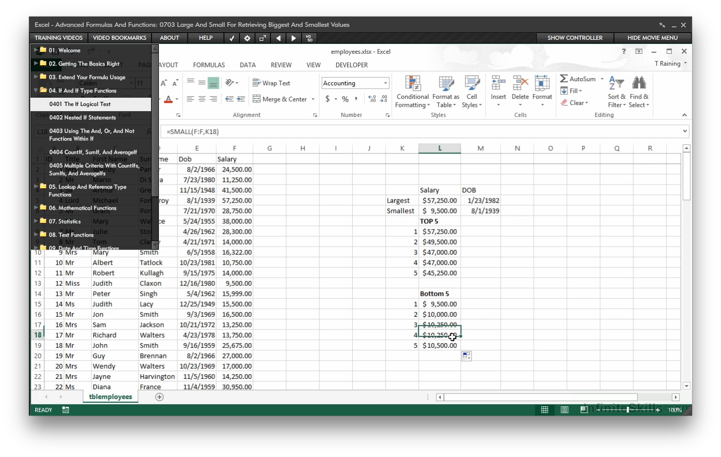
Task: Click HIDE MOVIE MENU button
Action: 652,38
